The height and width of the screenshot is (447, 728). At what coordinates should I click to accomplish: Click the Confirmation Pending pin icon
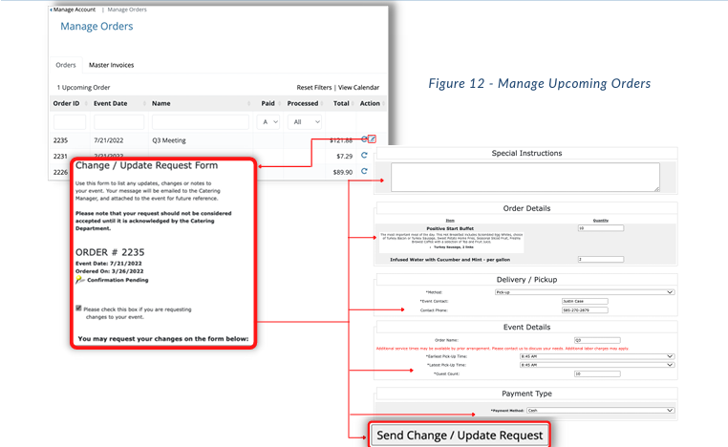pyautogui.click(x=80, y=280)
